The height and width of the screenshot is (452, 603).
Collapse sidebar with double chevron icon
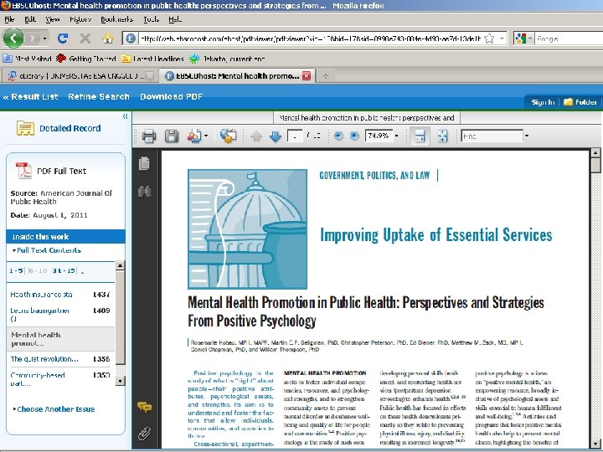tap(125, 116)
